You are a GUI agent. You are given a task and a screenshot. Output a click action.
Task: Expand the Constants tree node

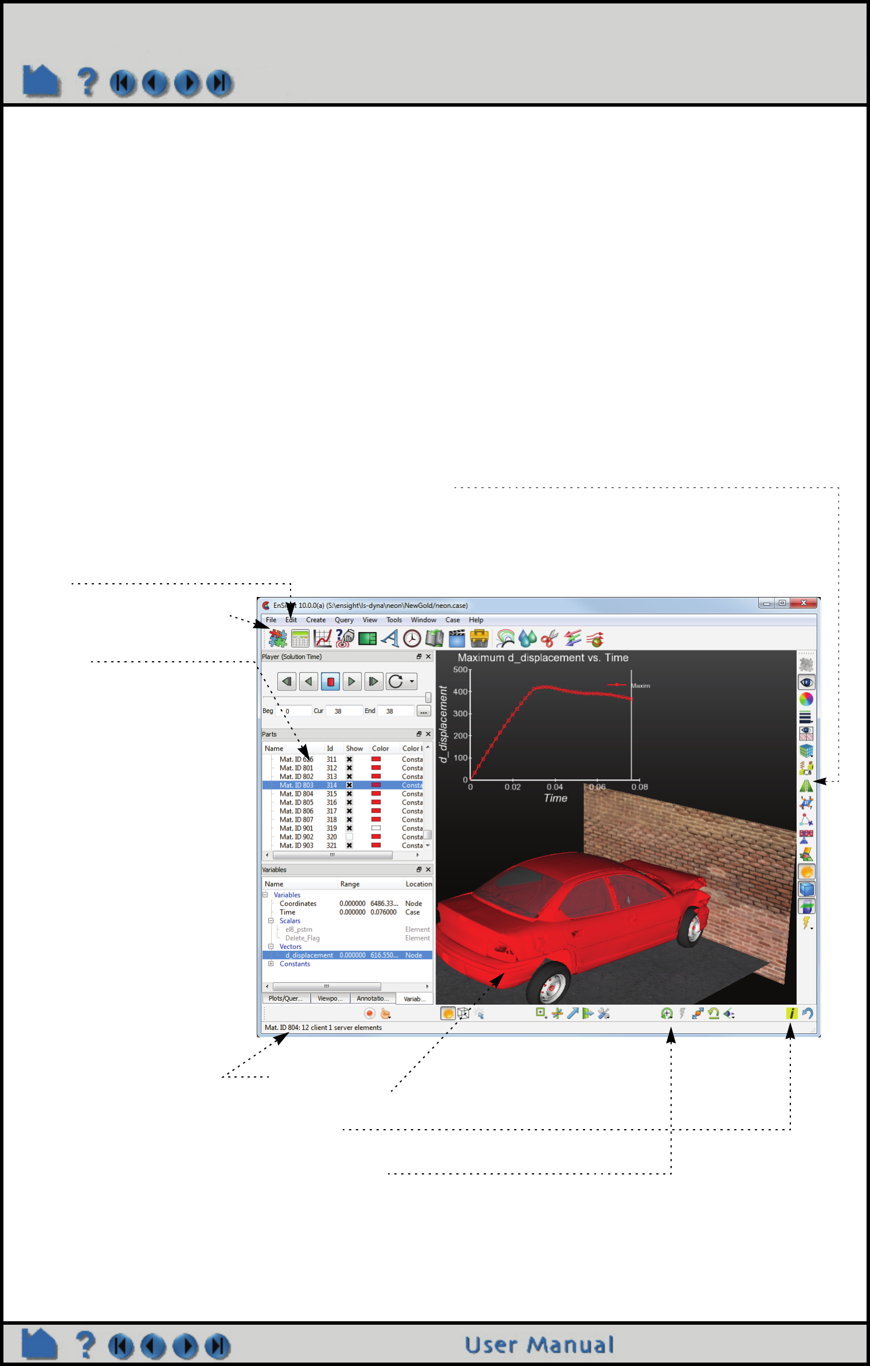pyautogui.click(x=271, y=963)
